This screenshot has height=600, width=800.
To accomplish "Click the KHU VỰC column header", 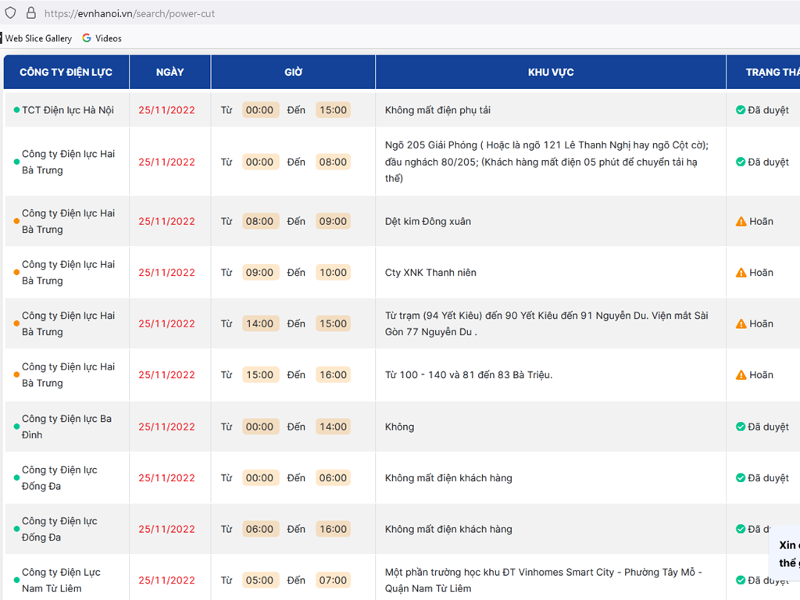I will click(551, 72).
